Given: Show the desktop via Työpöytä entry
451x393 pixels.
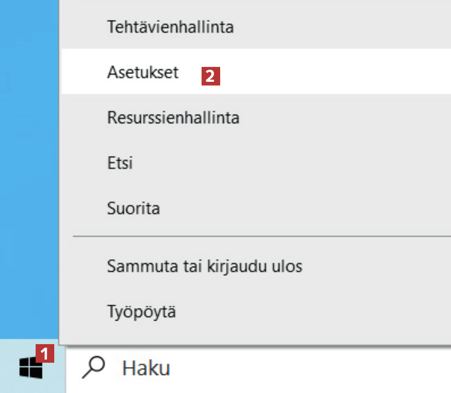Looking at the screenshot, I should click(x=141, y=311).
